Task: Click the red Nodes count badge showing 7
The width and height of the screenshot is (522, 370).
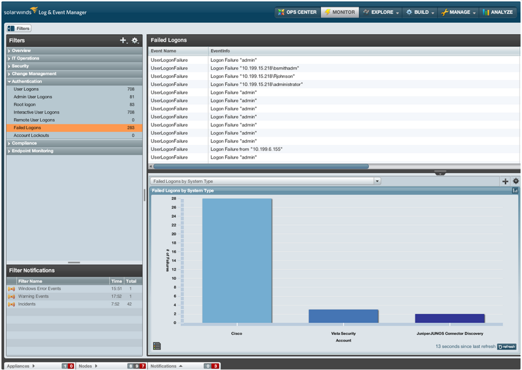Action: pyautogui.click(x=143, y=366)
